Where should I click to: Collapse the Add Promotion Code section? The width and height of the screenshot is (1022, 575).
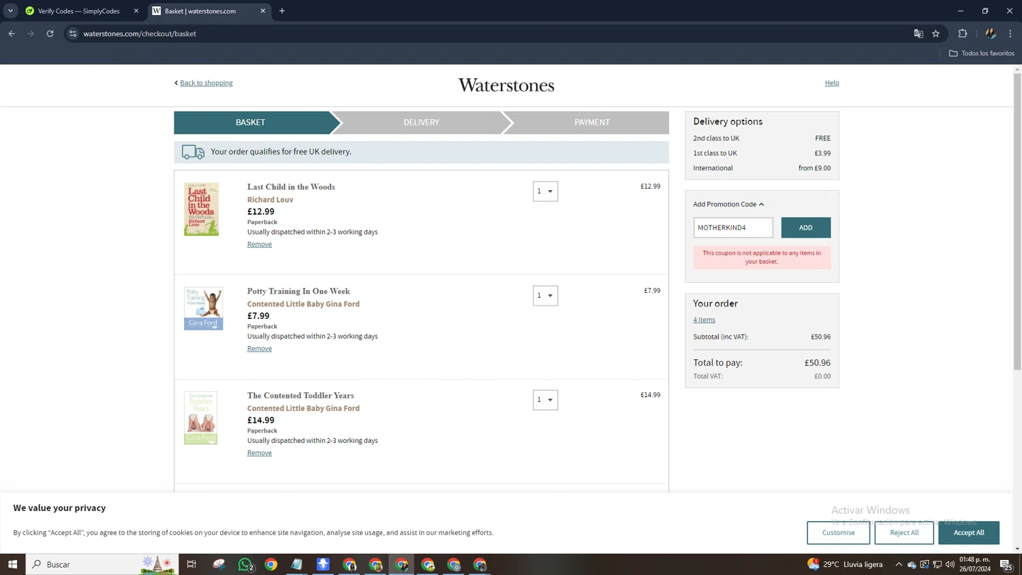click(728, 204)
